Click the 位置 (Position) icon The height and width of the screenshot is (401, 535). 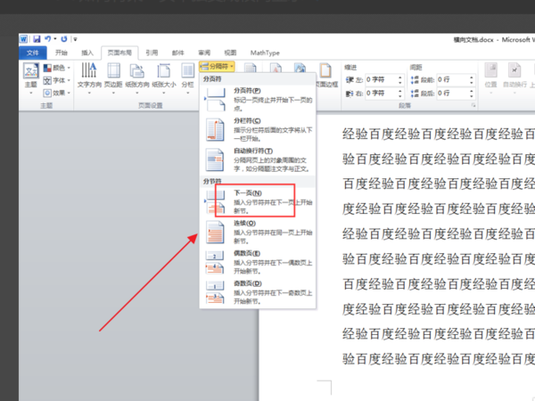(491, 71)
